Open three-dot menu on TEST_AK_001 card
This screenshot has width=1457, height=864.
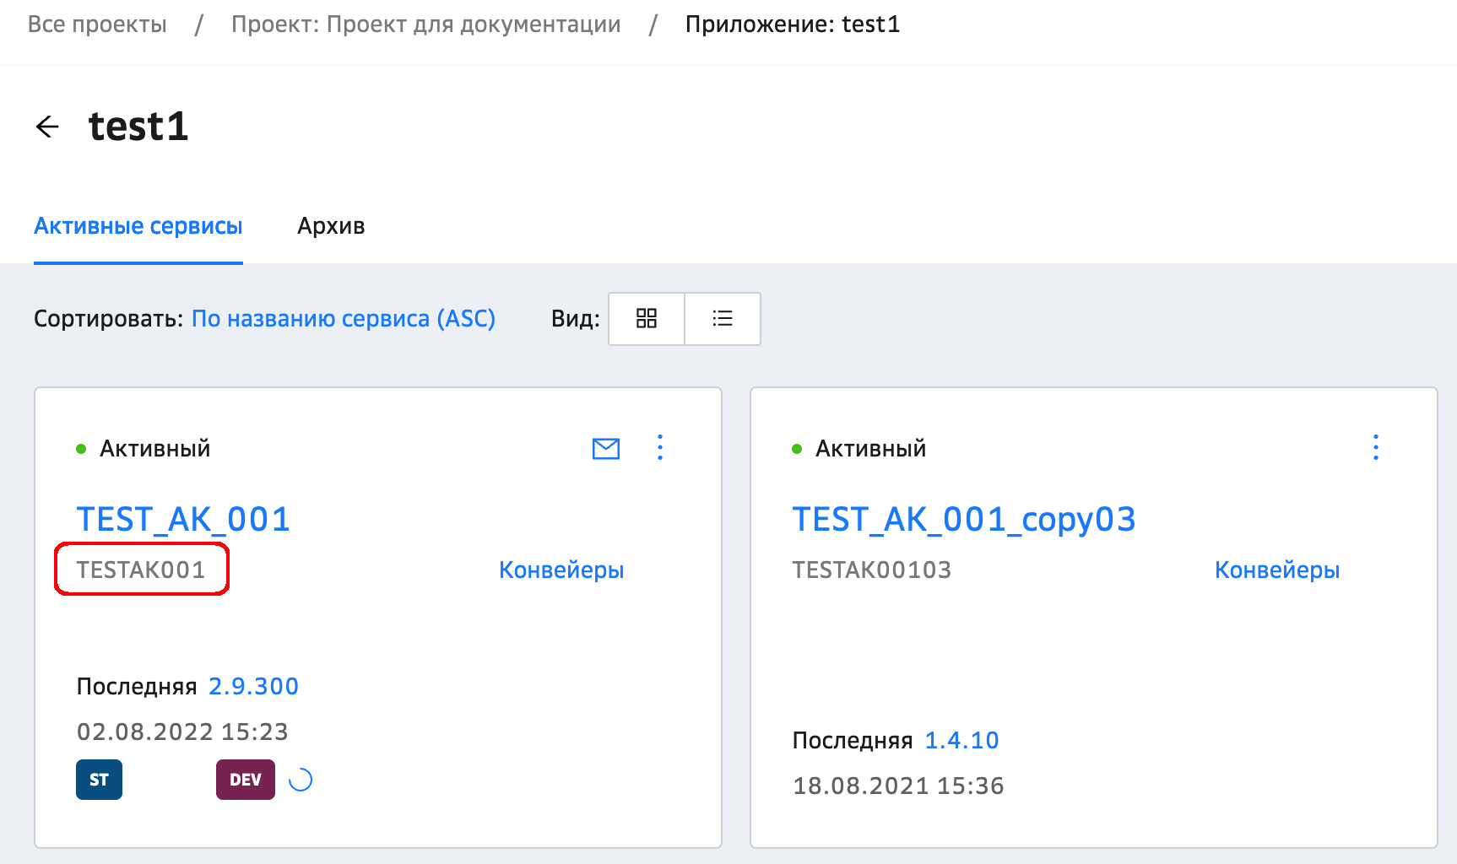pos(660,447)
